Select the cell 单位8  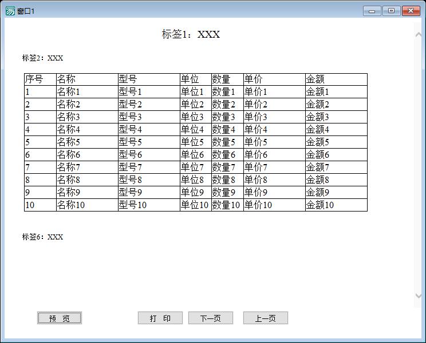196,180
